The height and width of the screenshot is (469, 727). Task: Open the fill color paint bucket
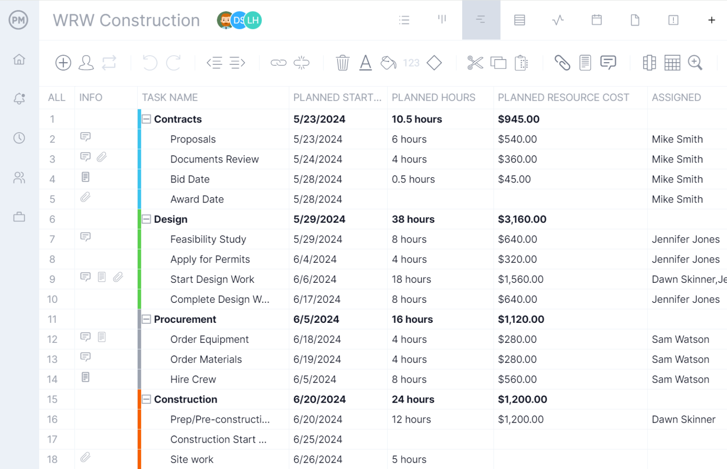tap(388, 63)
